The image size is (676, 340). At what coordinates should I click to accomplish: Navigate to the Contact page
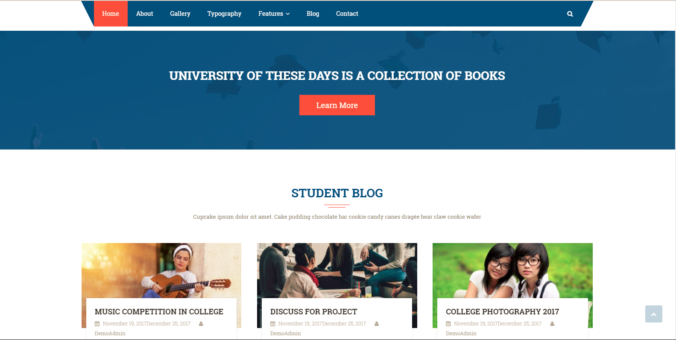click(347, 14)
